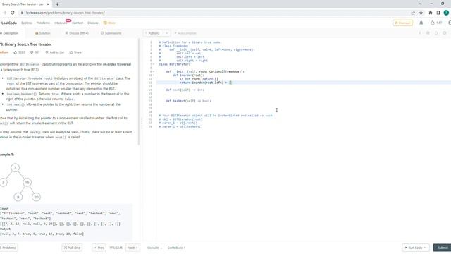Switch to the Discuss (999+) tab
Viewport: 451px width, 254px height.
(77, 33)
